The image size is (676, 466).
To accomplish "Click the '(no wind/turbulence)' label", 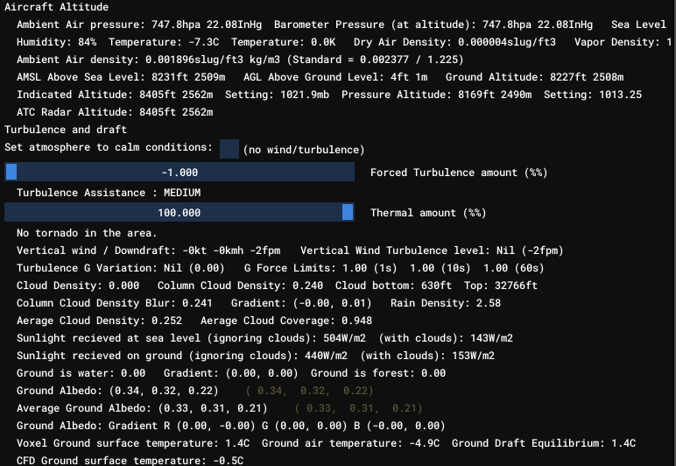I will pos(303,150).
